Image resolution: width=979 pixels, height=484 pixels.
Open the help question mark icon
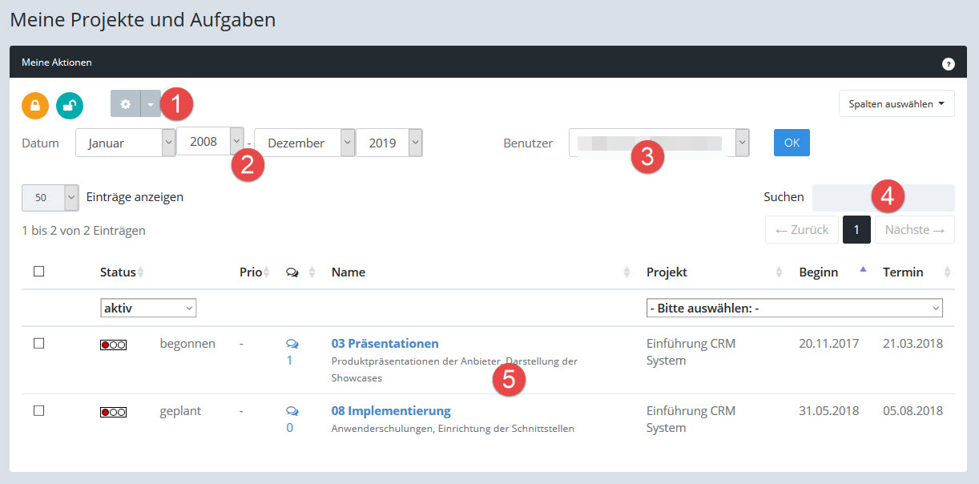[948, 63]
